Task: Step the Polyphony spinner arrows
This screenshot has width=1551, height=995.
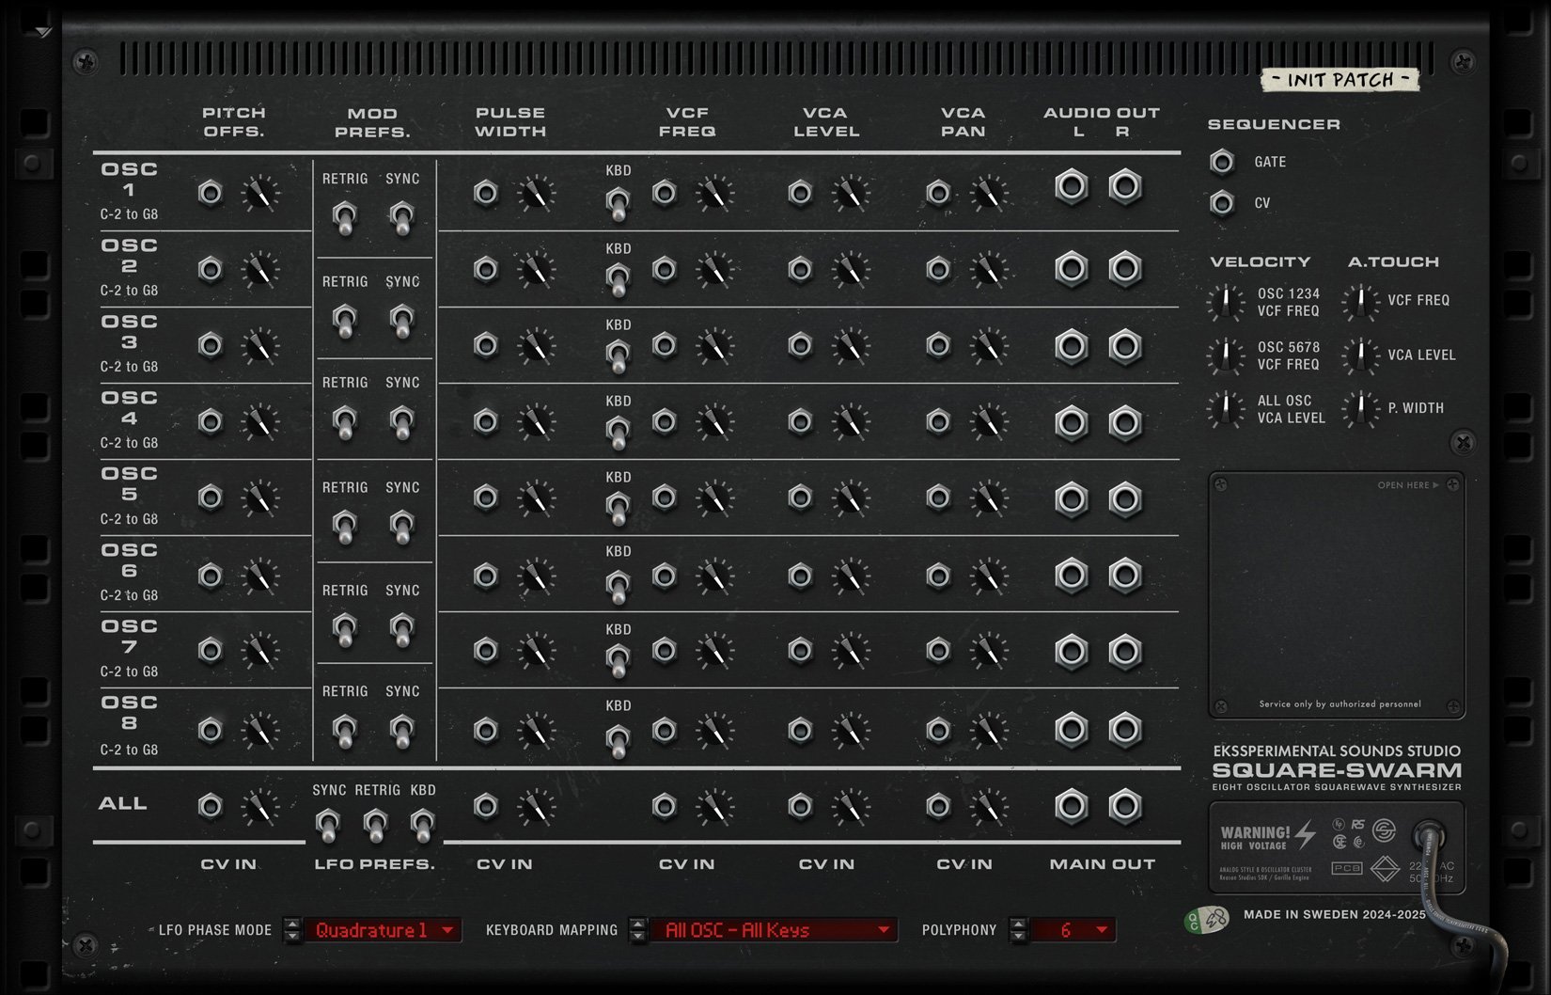Action: click(x=1018, y=930)
